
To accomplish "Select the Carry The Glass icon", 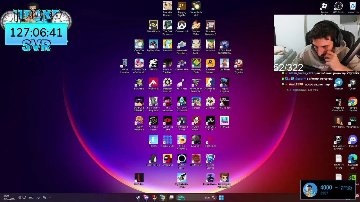I will pos(139,47).
